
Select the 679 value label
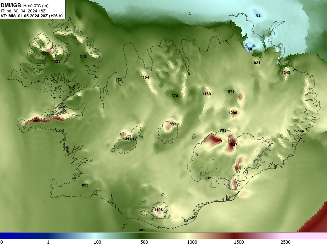point(231,91)
